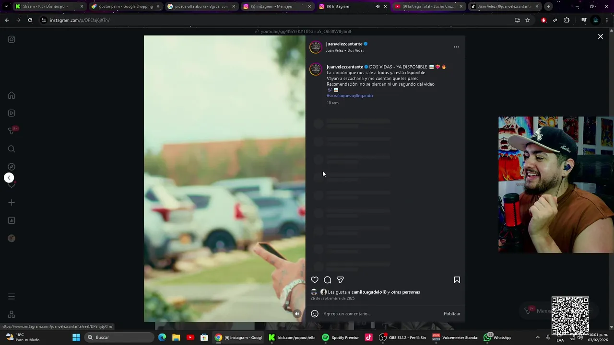Open kick.com popout taskbar window
The width and height of the screenshot is (614, 345).
click(x=292, y=337)
